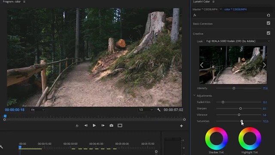Step forward one frame
This screenshot has width=275, height=155.
(x=103, y=125)
